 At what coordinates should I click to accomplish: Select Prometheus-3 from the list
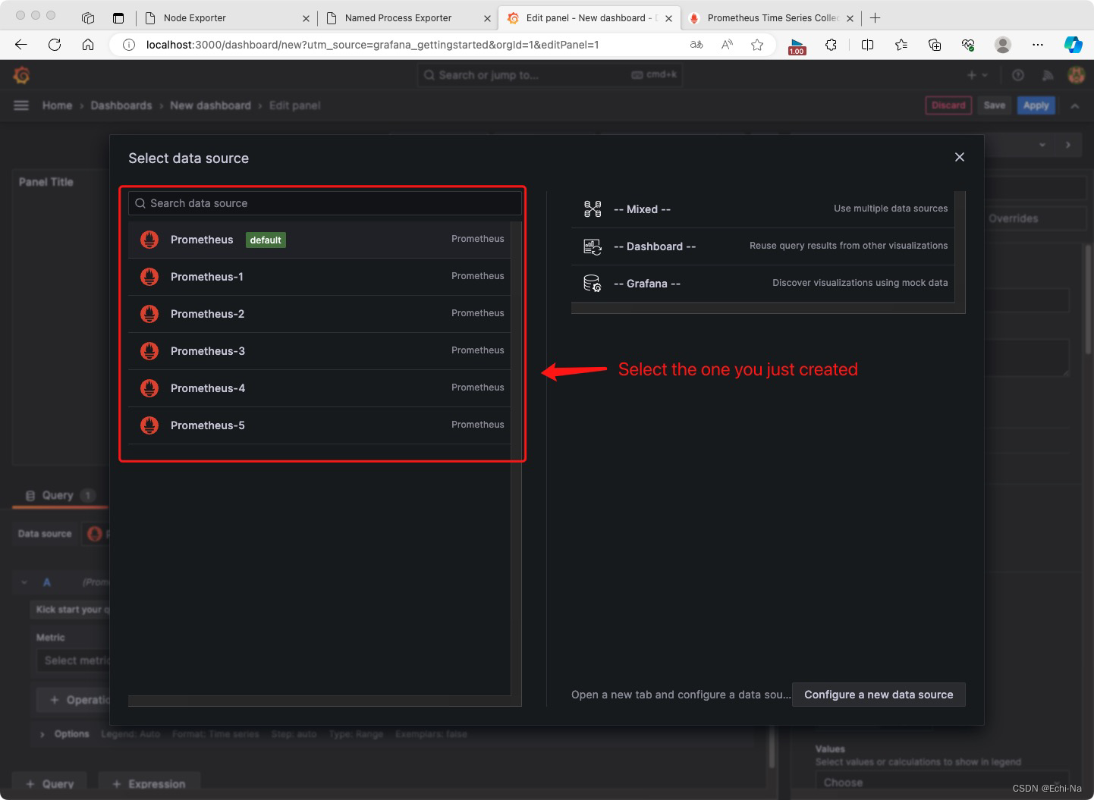coord(319,351)
